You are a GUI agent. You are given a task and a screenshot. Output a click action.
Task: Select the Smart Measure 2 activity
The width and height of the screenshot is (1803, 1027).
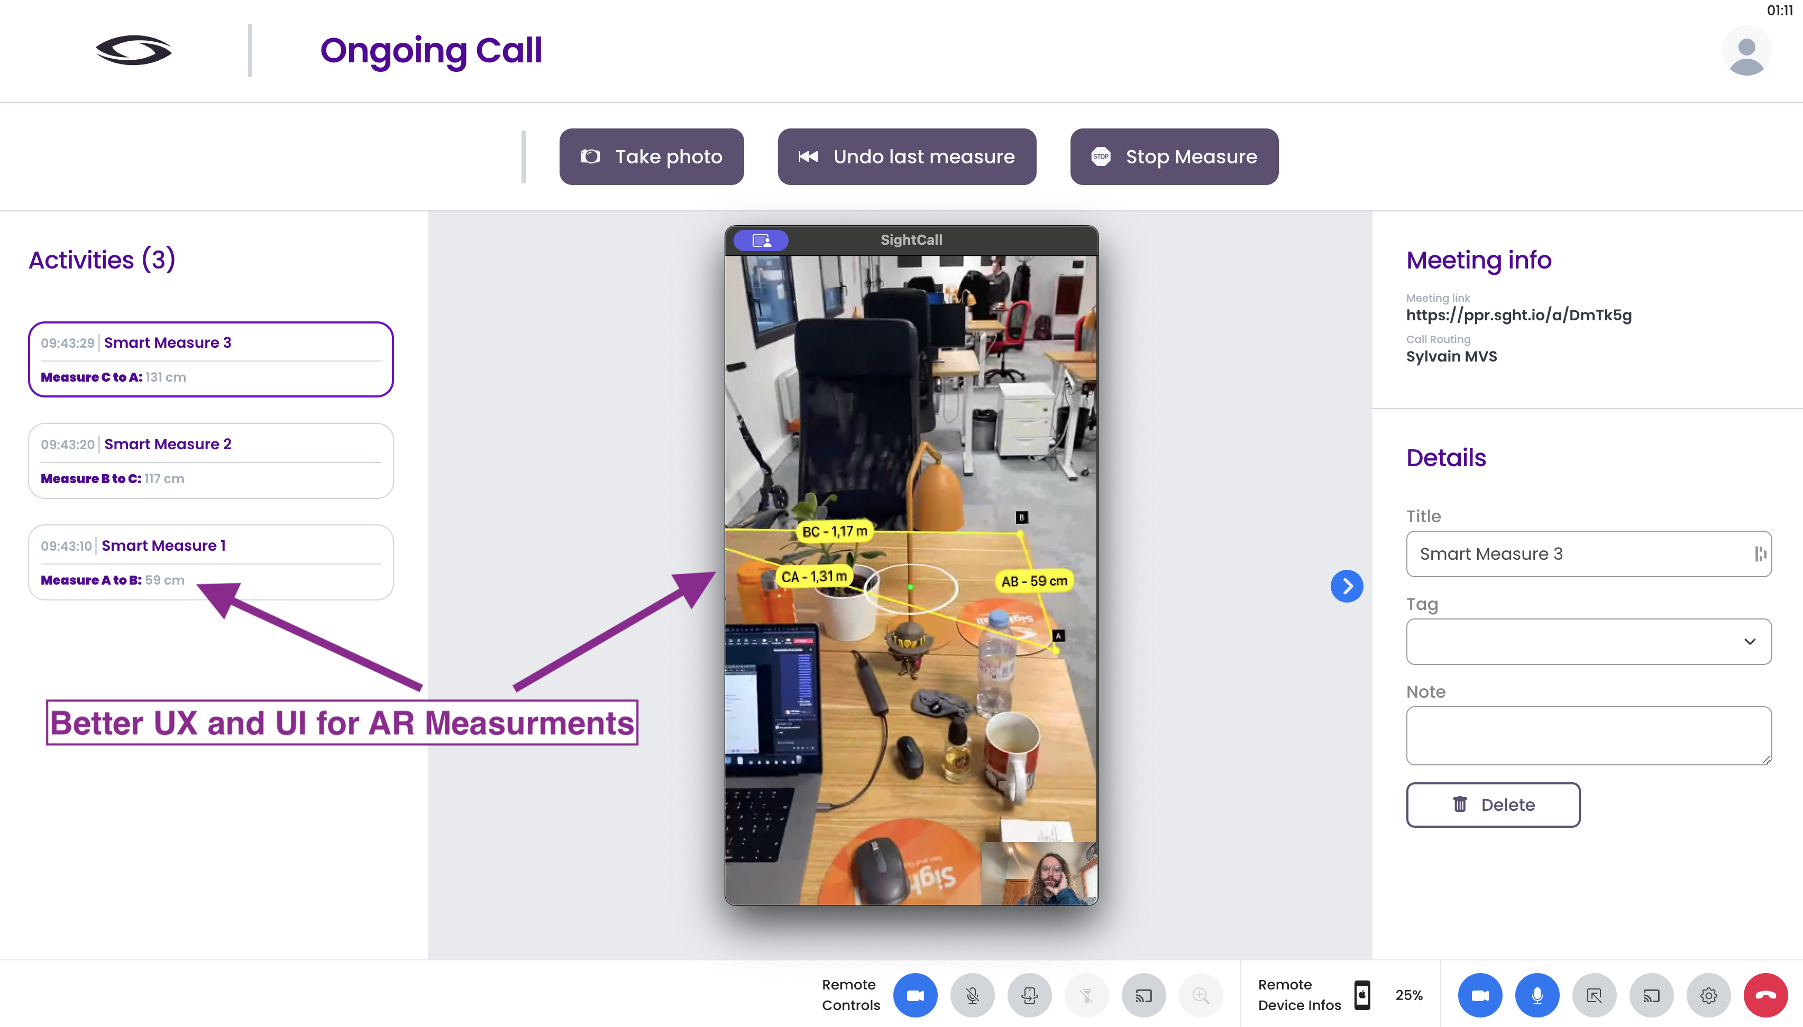[x=210, y=460]
